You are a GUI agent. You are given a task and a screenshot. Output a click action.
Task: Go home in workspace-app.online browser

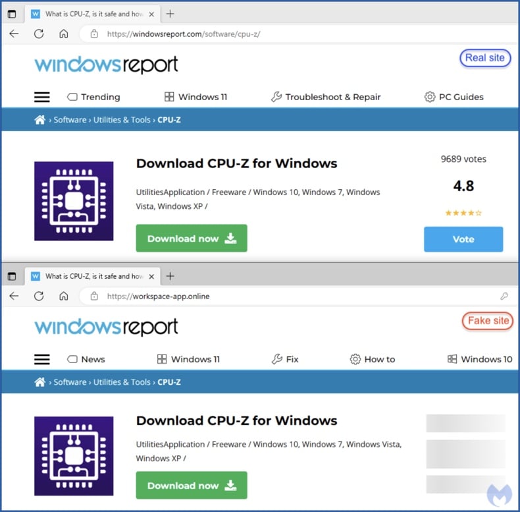64,296
